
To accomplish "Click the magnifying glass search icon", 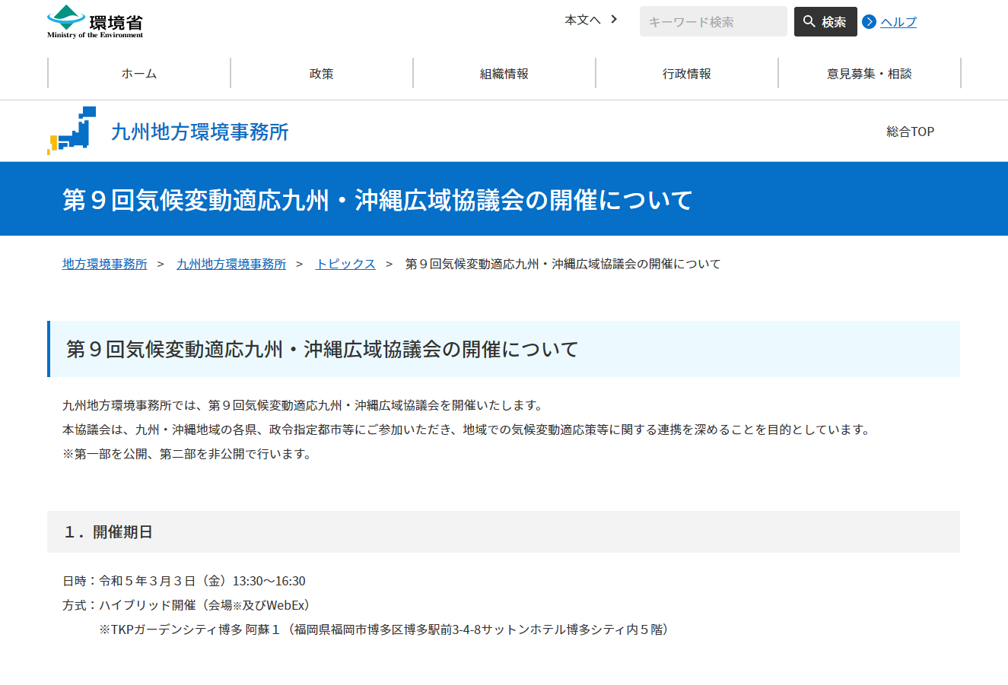I will 809,21.
